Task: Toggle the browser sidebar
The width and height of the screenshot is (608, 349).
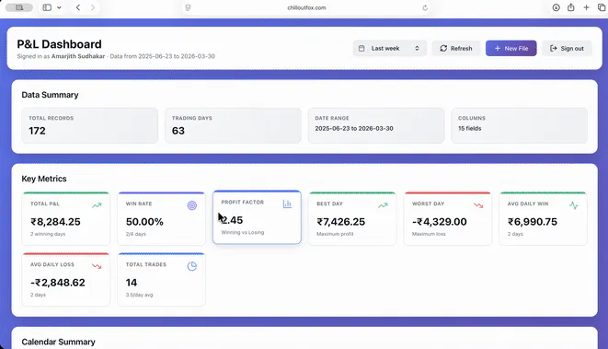Action: (x=47, y=7)
